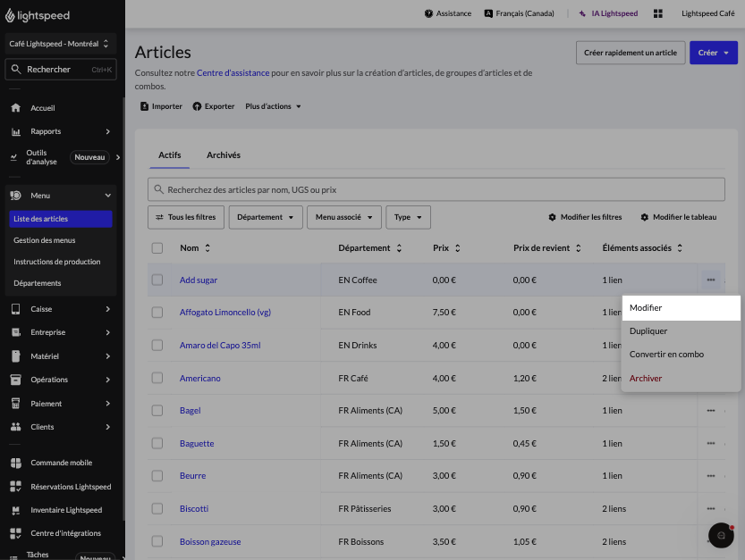The image size is (745, 560).
Task: Open the apps grid icon
Action: (x=658, y=13)
